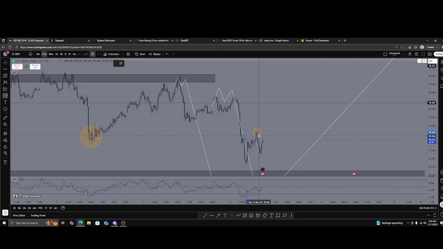
Task: Switch to the 30m timeframe
Action: coord(51,54)
